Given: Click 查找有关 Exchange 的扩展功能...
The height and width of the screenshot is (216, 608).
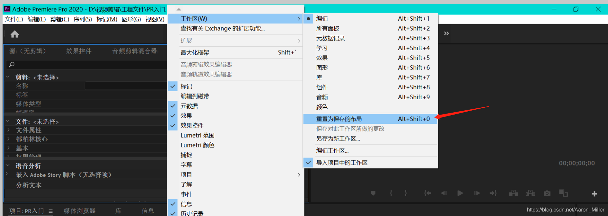Looking at the screenshot, I should point(235,29).
